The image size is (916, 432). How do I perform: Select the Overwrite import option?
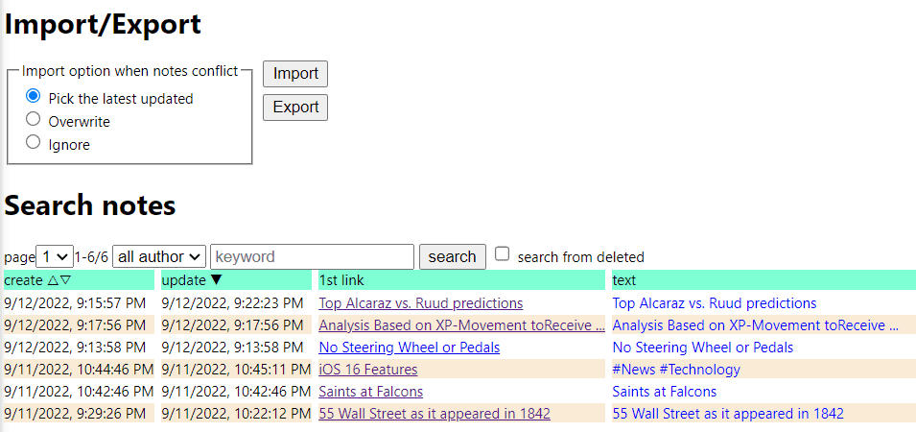pyautogui.click(x=34, y=120)
